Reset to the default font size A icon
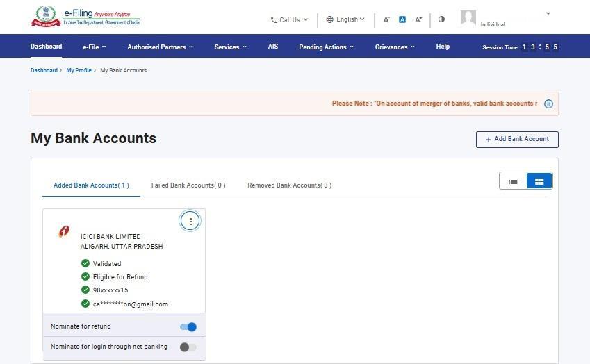590x364 pixels. [402, 19]
